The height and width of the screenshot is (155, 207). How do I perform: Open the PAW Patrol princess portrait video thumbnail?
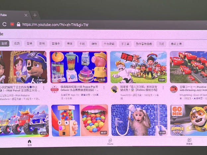pos(24,67)
